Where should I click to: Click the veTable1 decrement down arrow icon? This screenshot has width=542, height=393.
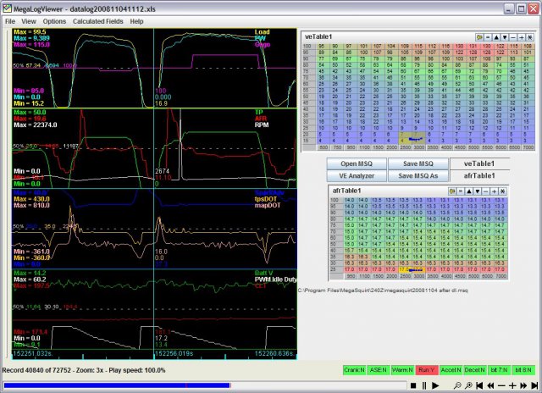click(506, 38)
